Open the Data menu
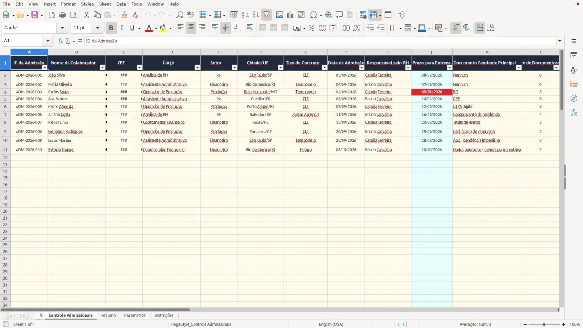Screen dimensions: 583x328 (x=121, y=4)
